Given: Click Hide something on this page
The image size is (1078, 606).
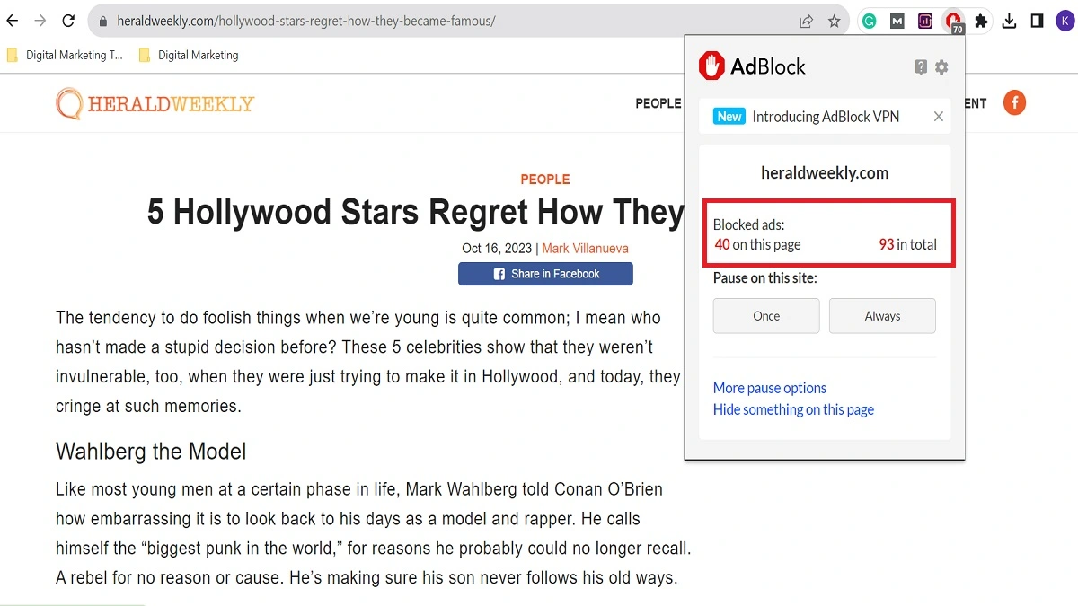Looking at the screenshot, I should (793, 410).
